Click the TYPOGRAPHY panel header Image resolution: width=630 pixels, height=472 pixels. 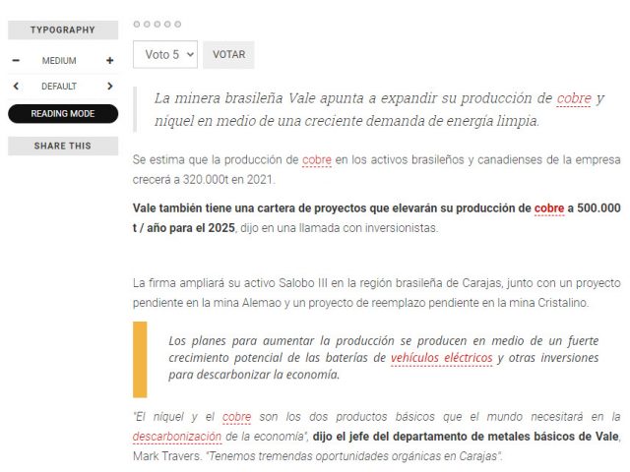pos(63,30)
